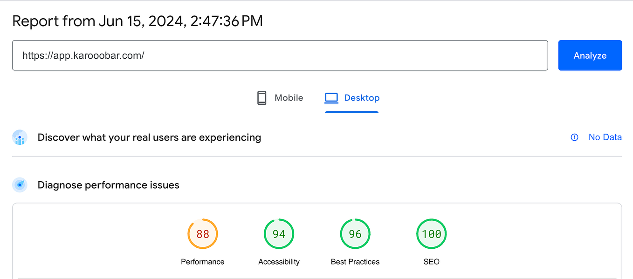This screenshot has width=633, height=279.
Task: Jump to the Accessibility label
Action: [x=279, y=262]
